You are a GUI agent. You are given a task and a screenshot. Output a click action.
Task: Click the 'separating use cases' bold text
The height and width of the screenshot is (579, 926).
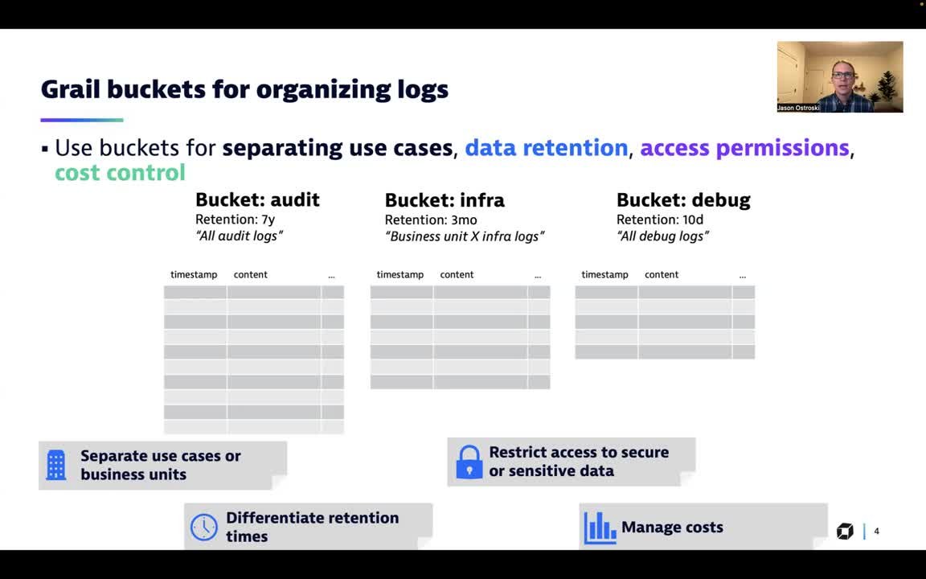(338, 148)
